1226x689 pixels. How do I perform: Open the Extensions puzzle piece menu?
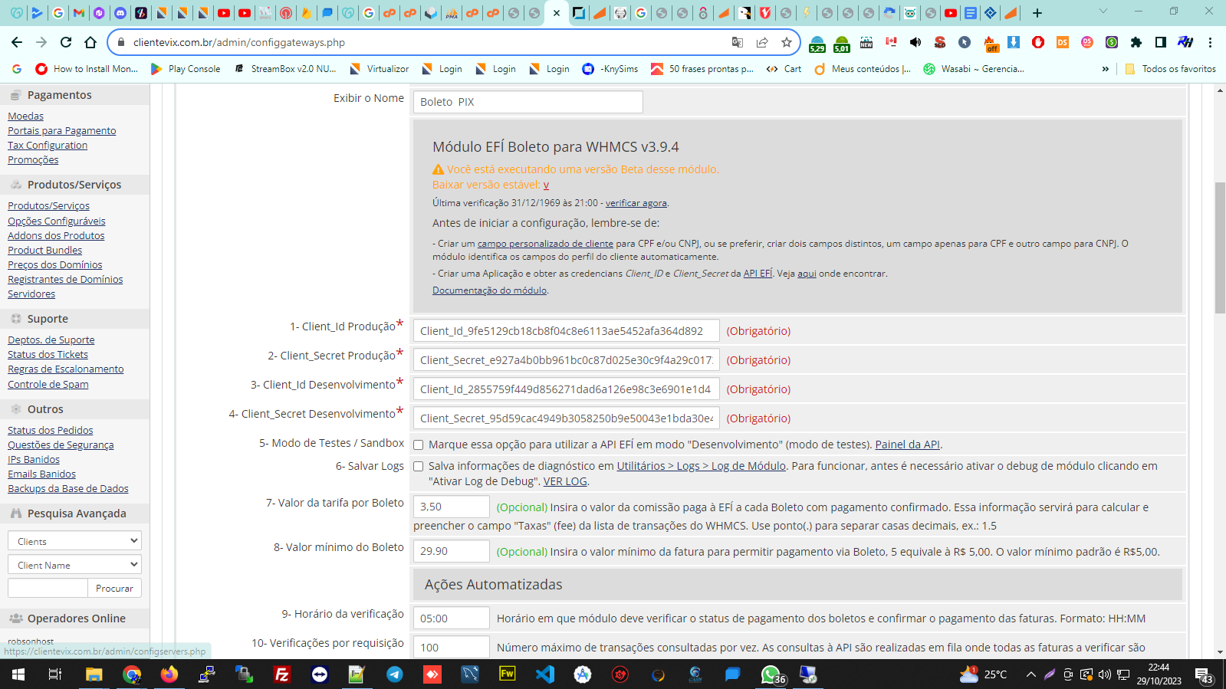1136,42
